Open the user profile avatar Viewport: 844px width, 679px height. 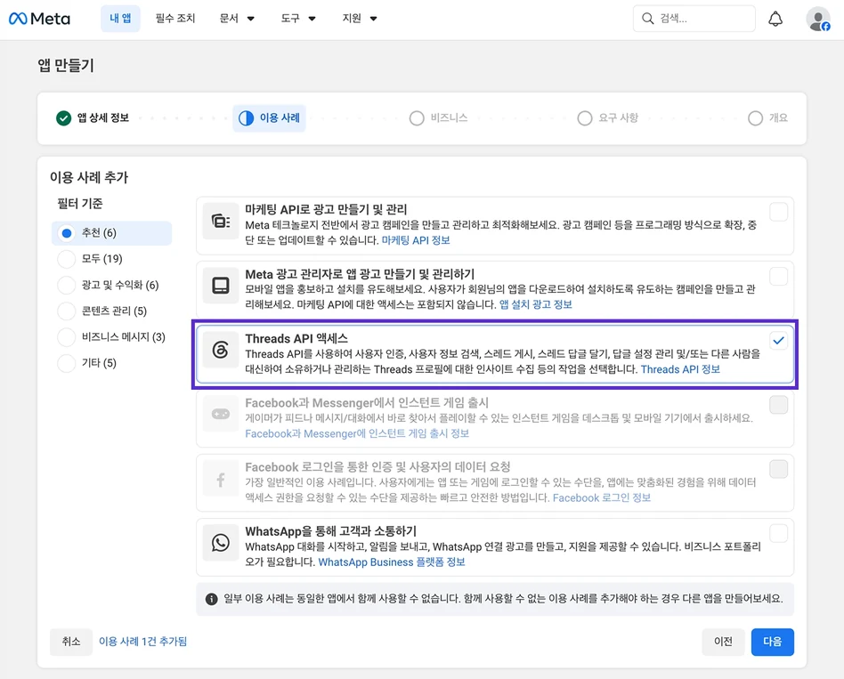(818, 19)
